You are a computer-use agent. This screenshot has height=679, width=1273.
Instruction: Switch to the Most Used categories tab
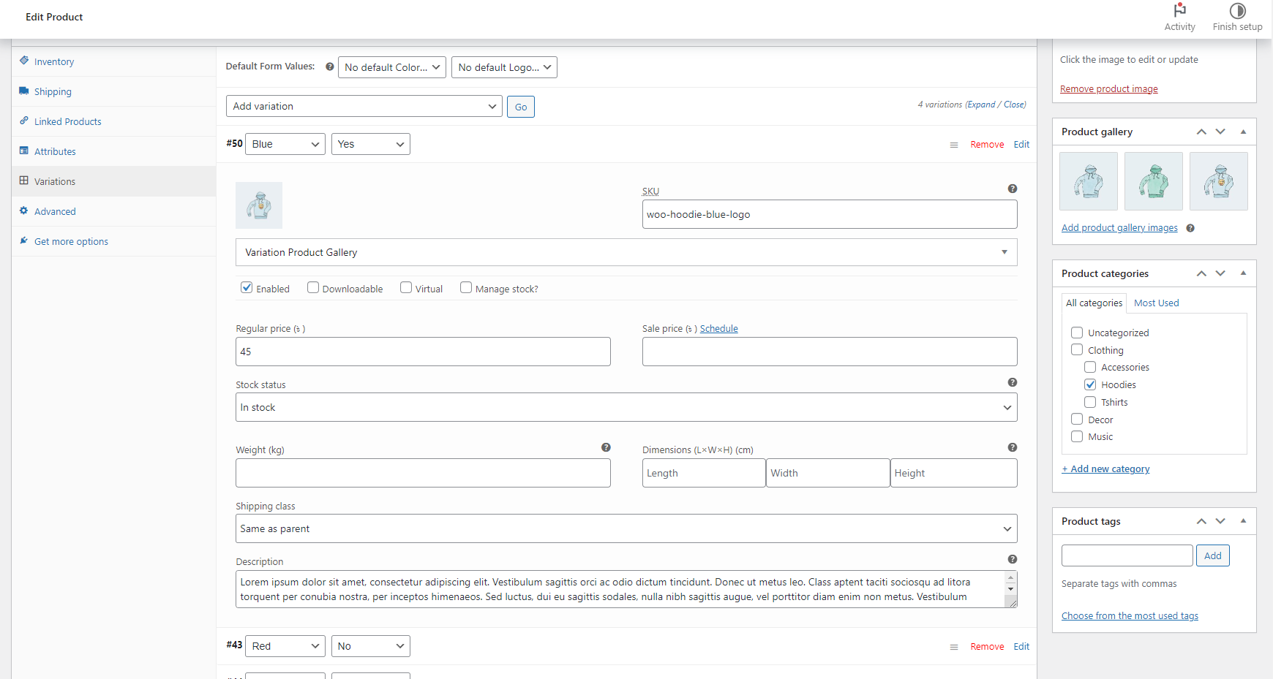coord(1156,303)
